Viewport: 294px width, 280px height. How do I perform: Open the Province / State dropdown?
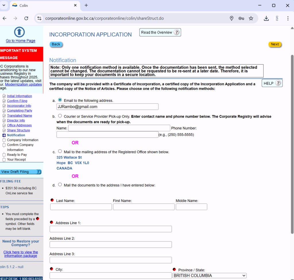(209, 275)
